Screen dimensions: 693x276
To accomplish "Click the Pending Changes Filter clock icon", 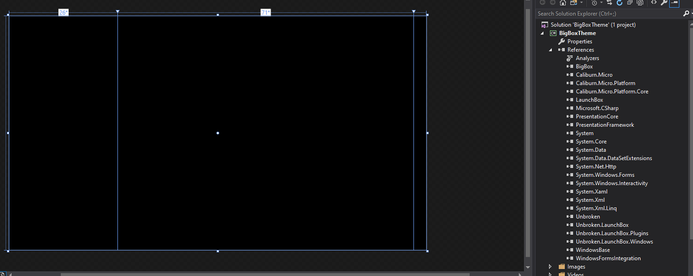I will pyautogui.click(x=594, y=2).
